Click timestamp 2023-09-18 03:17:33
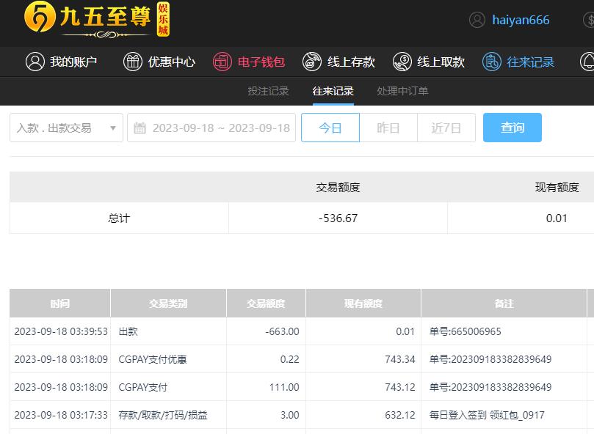Image resolution: width=594 pixels, height=434 pixels. 61,415
